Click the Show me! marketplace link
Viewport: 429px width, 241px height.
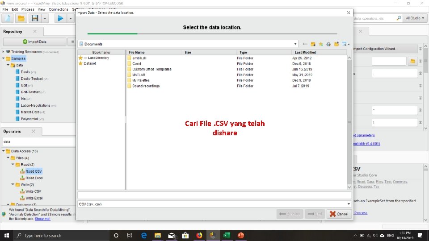pos(42,219)
